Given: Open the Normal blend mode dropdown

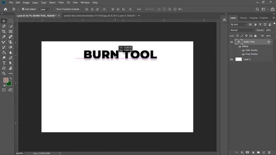Looking at the screenshot, I should pyautogui.click(x=242, y=30).
